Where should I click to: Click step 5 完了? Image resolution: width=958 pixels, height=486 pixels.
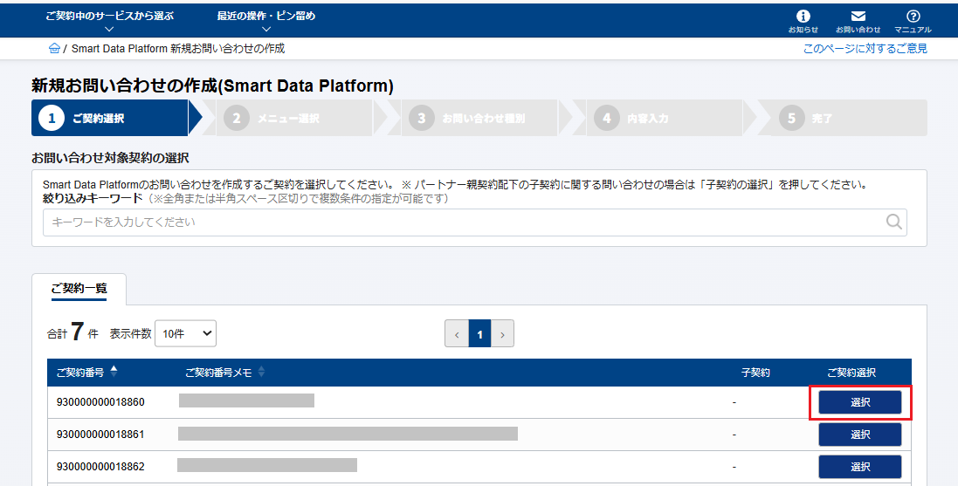coord(850,118)
